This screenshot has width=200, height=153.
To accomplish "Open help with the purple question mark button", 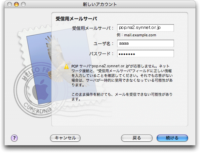I will (x=14, y=138).
